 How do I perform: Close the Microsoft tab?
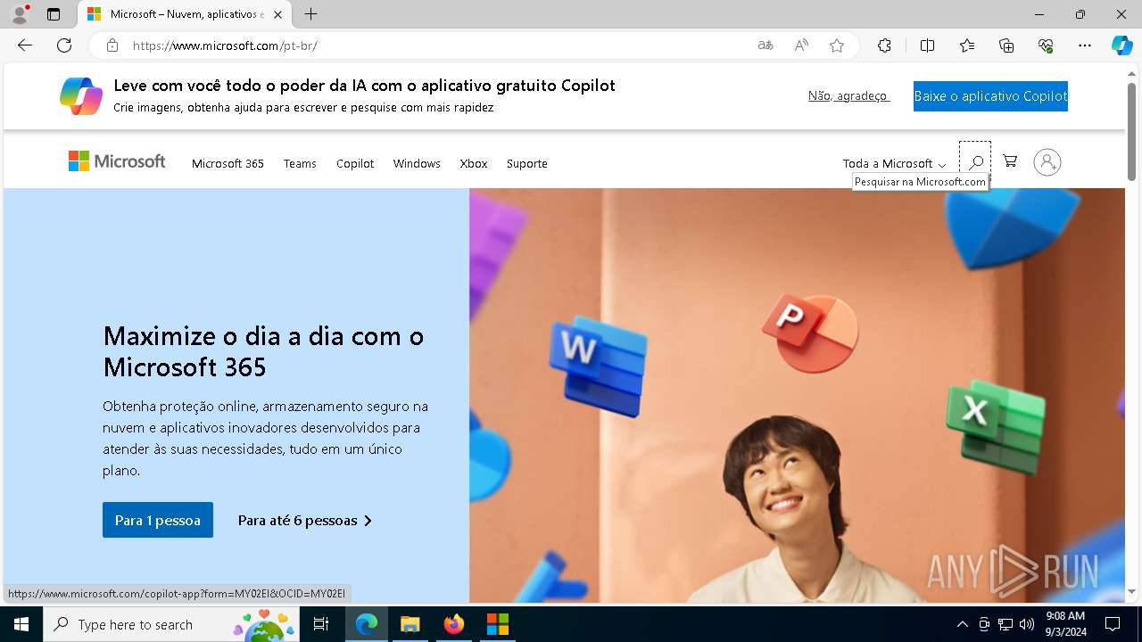coord(278,14)
